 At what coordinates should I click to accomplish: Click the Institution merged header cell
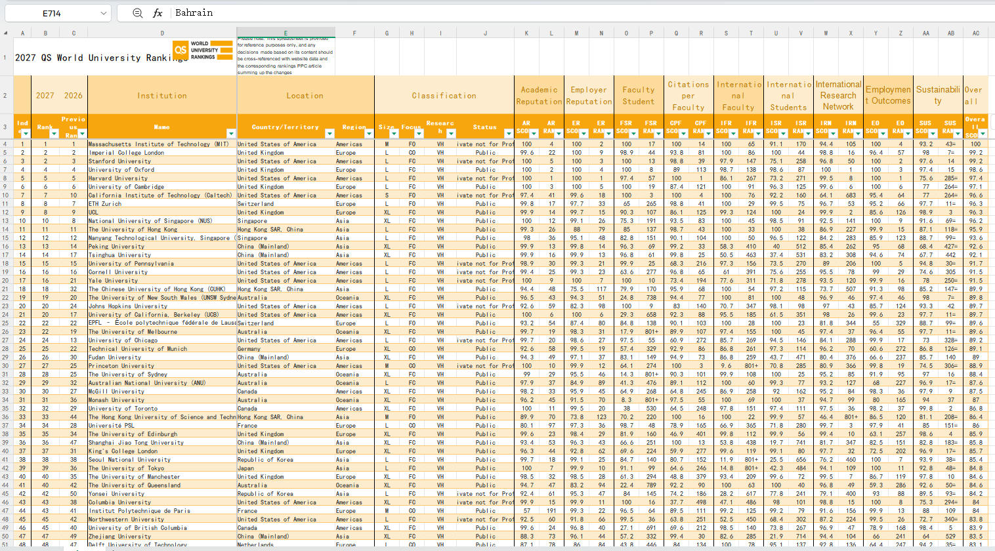[162, 95]
